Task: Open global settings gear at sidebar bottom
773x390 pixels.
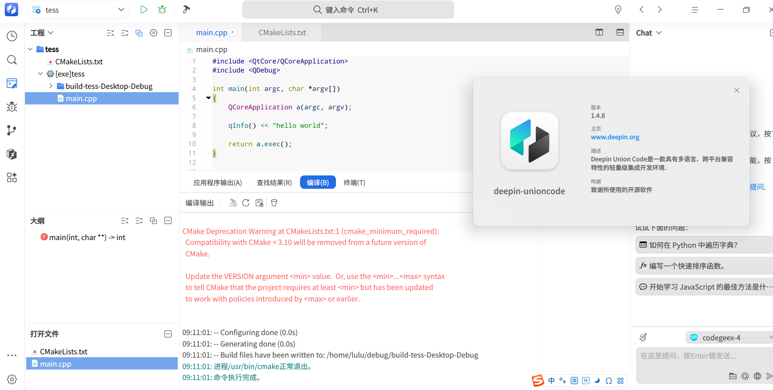Action: 12,379
